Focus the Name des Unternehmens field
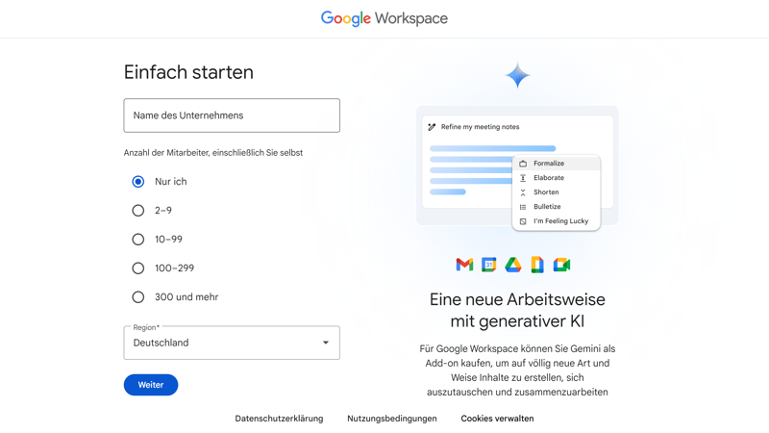The image size is (769, 433). 232,115
